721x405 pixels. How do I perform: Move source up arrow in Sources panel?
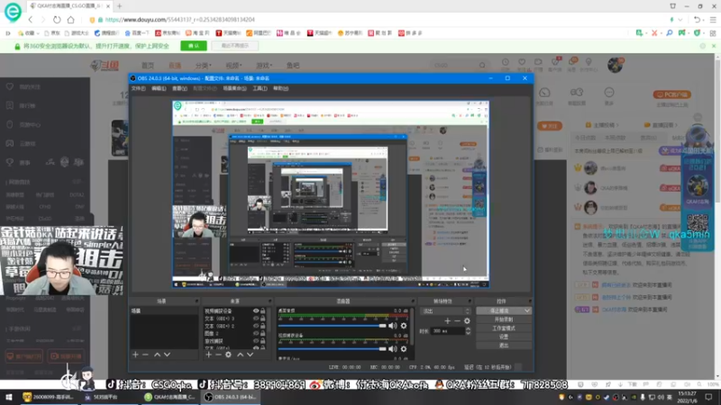tap(240, 355)
